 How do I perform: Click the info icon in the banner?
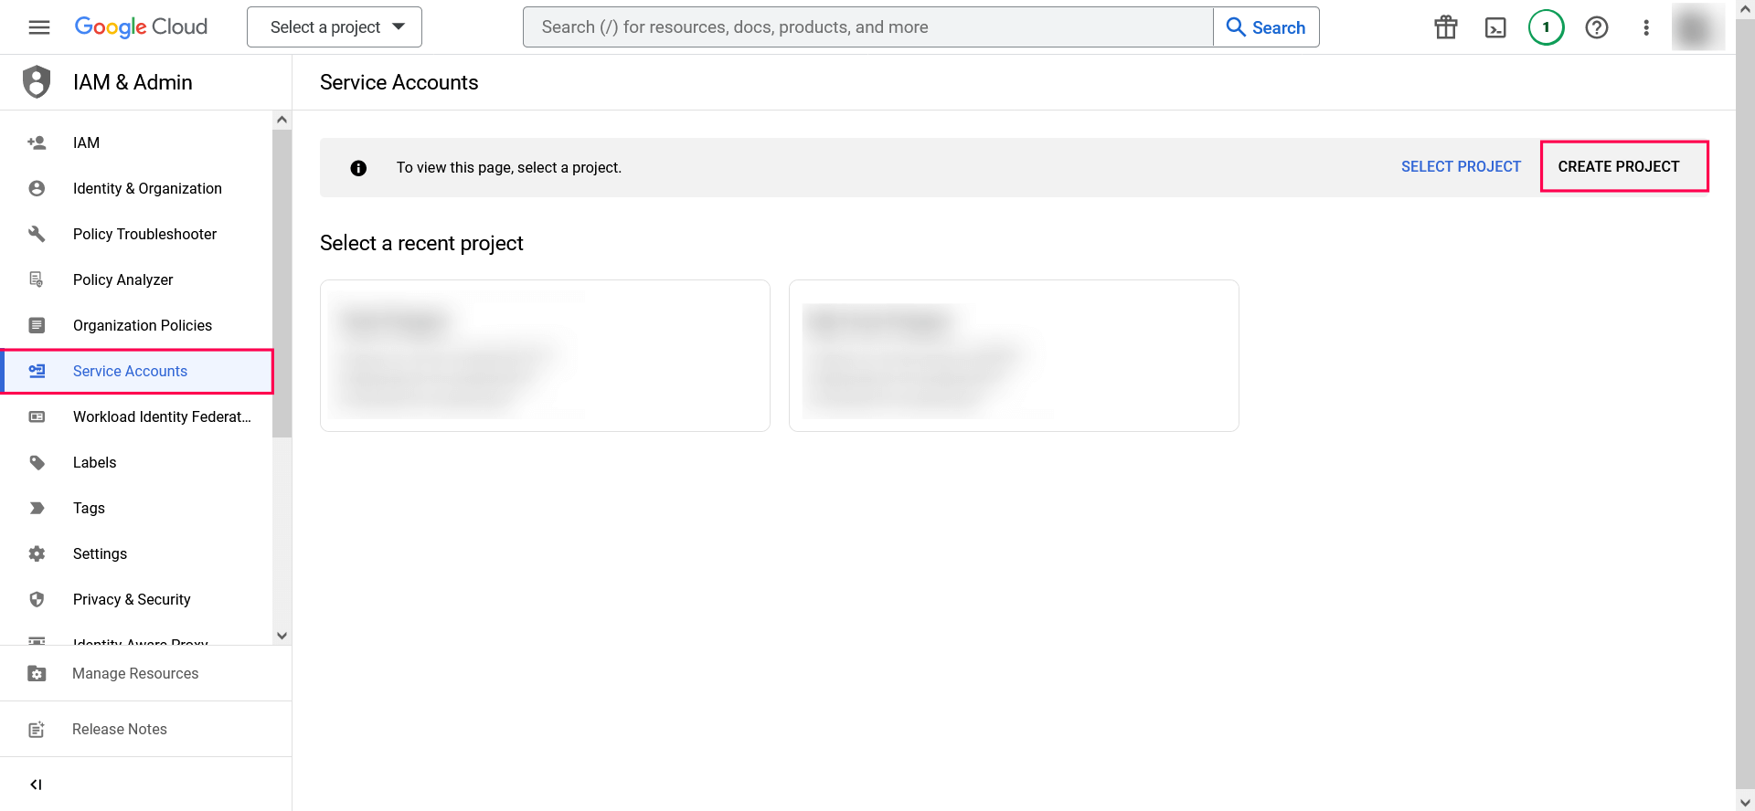358,168
